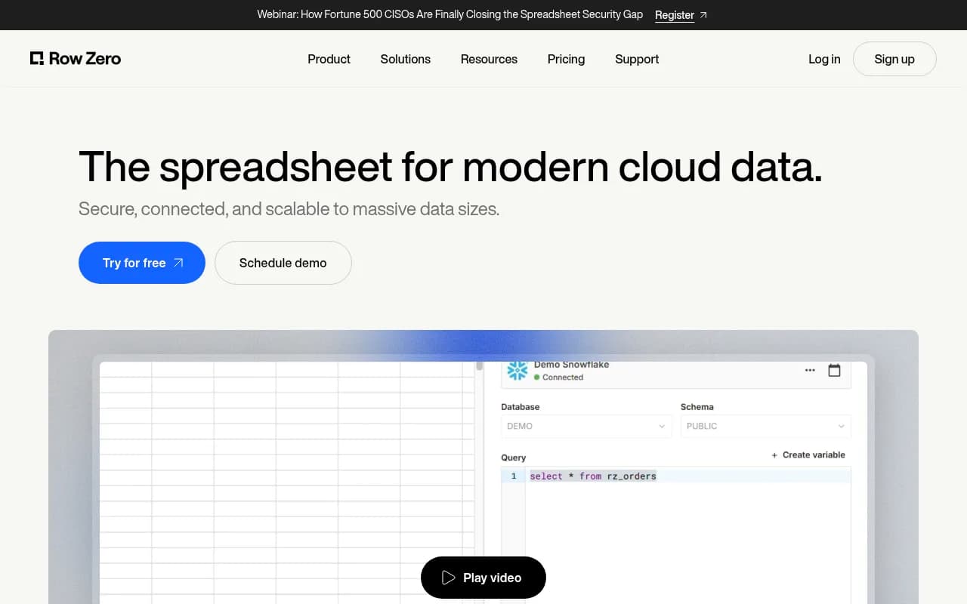The height and width of the screenshot is (604, 967).
Task: Click the 'Demo Snowflake' connection name
Action: (x=571, y=365)
